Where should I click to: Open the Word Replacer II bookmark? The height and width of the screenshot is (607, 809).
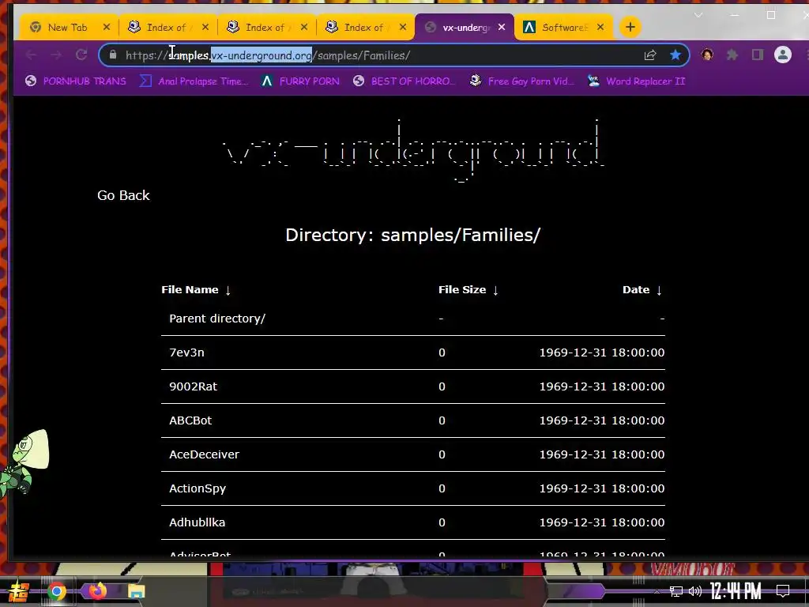pyautogui.click(x=637, y=81)
